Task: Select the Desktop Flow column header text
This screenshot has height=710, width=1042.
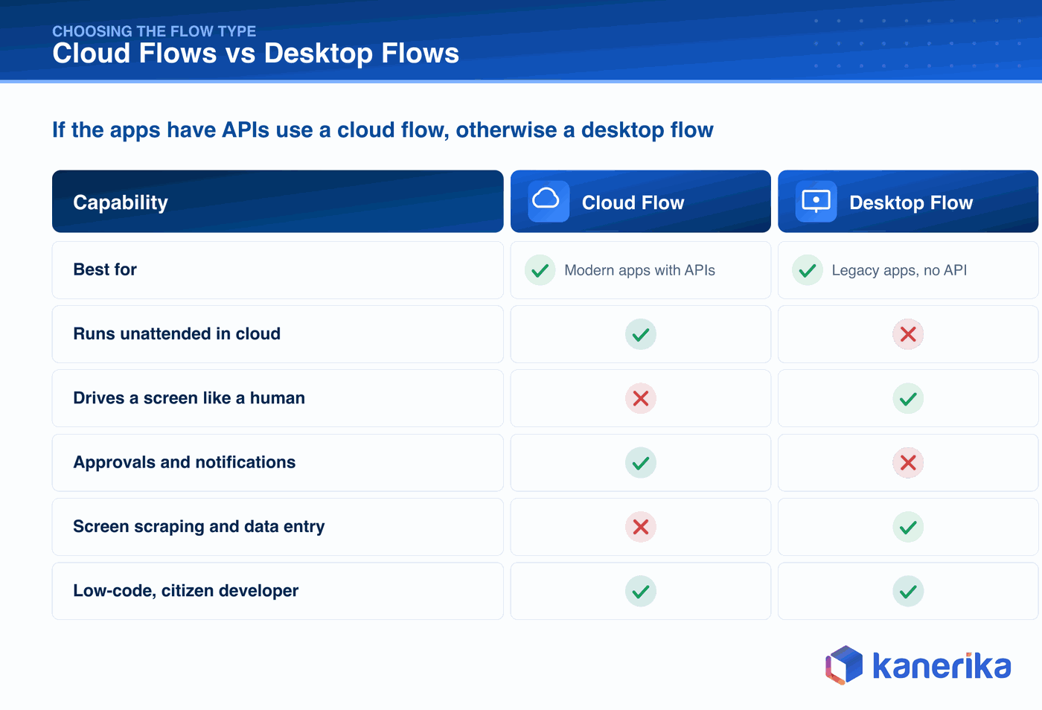Action: 911,202
